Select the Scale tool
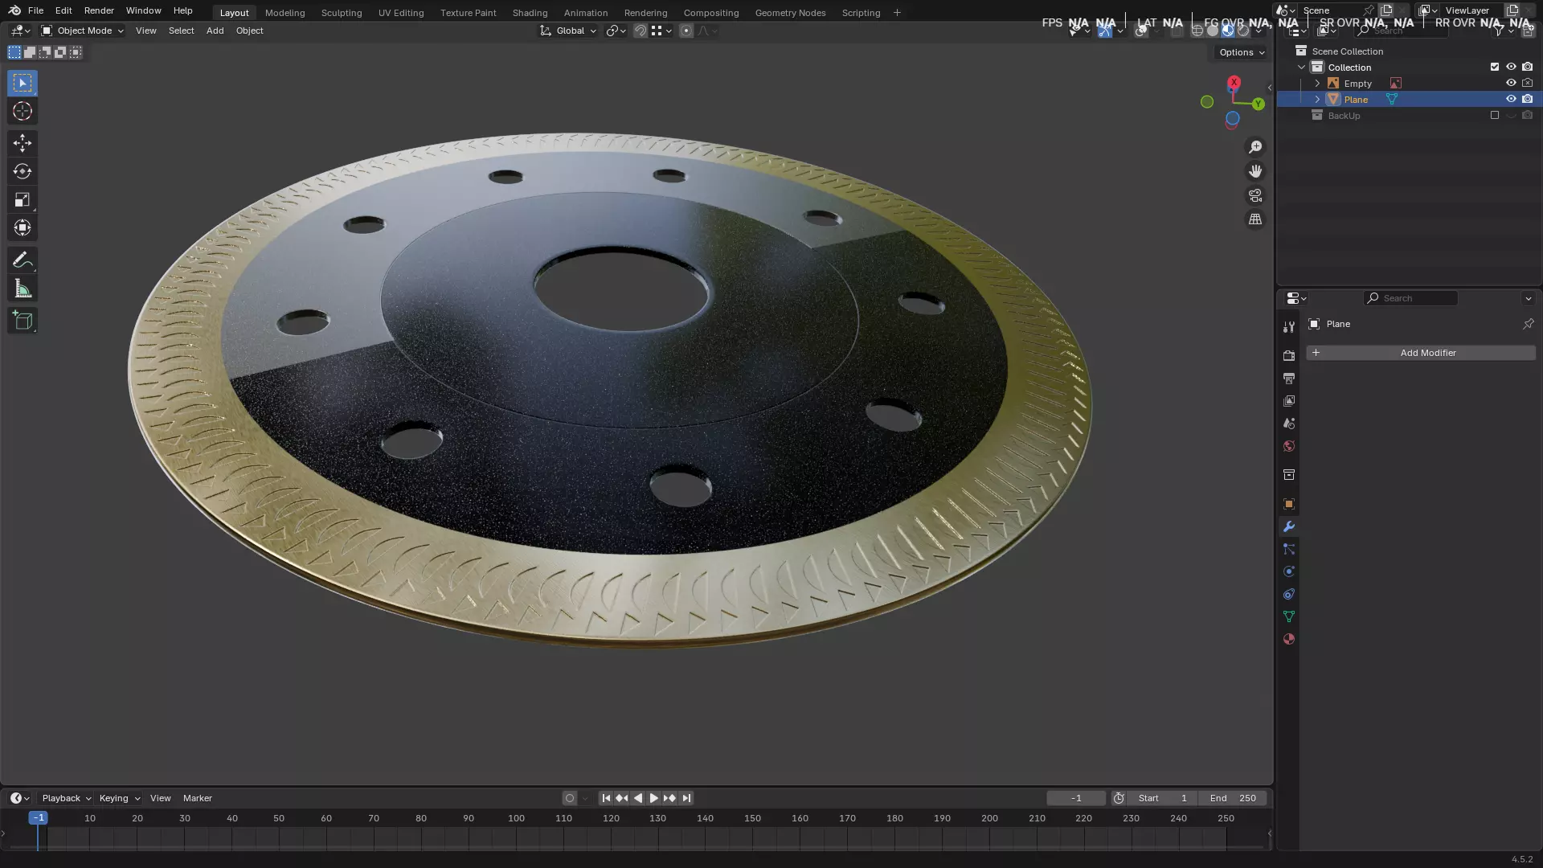The height and width of the screenshot is (868, 1543). pyautogui.click(x=23, y=199)
